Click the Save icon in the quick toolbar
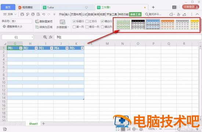 22,14
